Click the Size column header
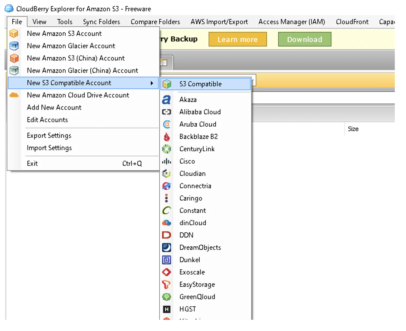This screenshot has height=331, width=406. coord(353,129)
